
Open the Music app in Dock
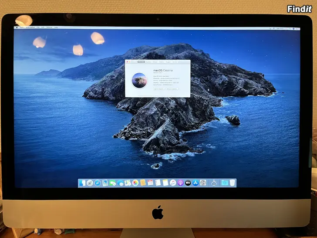[173, 183]
